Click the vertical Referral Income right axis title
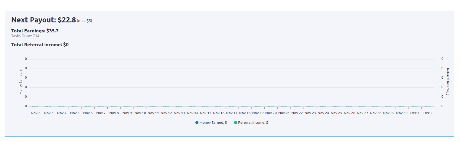Image resolution: width=460 pixels, height=141 pixels. coord(448,82)
